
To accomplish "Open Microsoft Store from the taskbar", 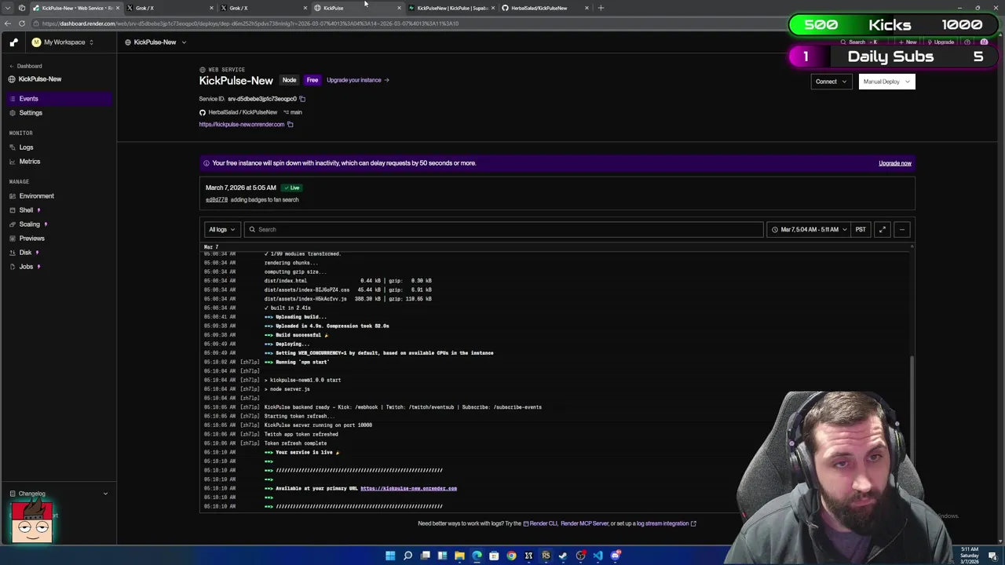I will point(494,556).
